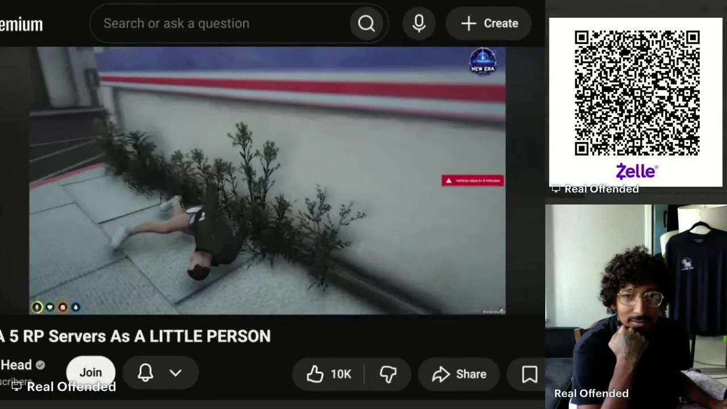
Task: Open the 'Head' channel name
Action: click(16, 365)
